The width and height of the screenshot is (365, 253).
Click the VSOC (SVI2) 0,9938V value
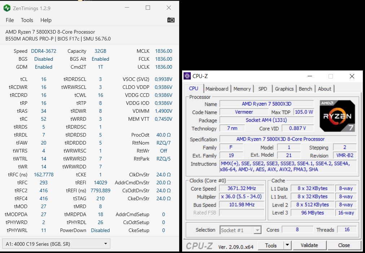(x=163, y=79)
